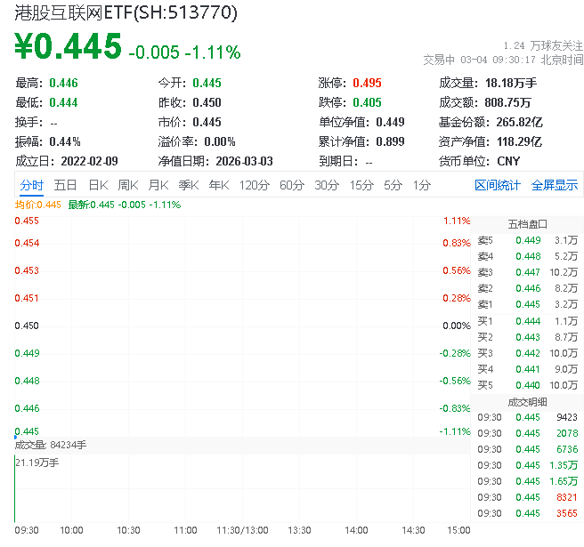Select the 周K chart tab
584x547 pixels.
point(128,185)
